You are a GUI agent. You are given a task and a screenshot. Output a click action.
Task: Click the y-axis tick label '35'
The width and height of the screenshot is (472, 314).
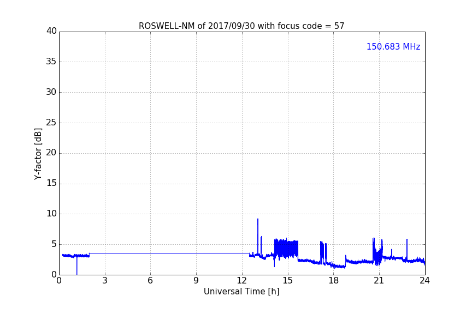51,62
